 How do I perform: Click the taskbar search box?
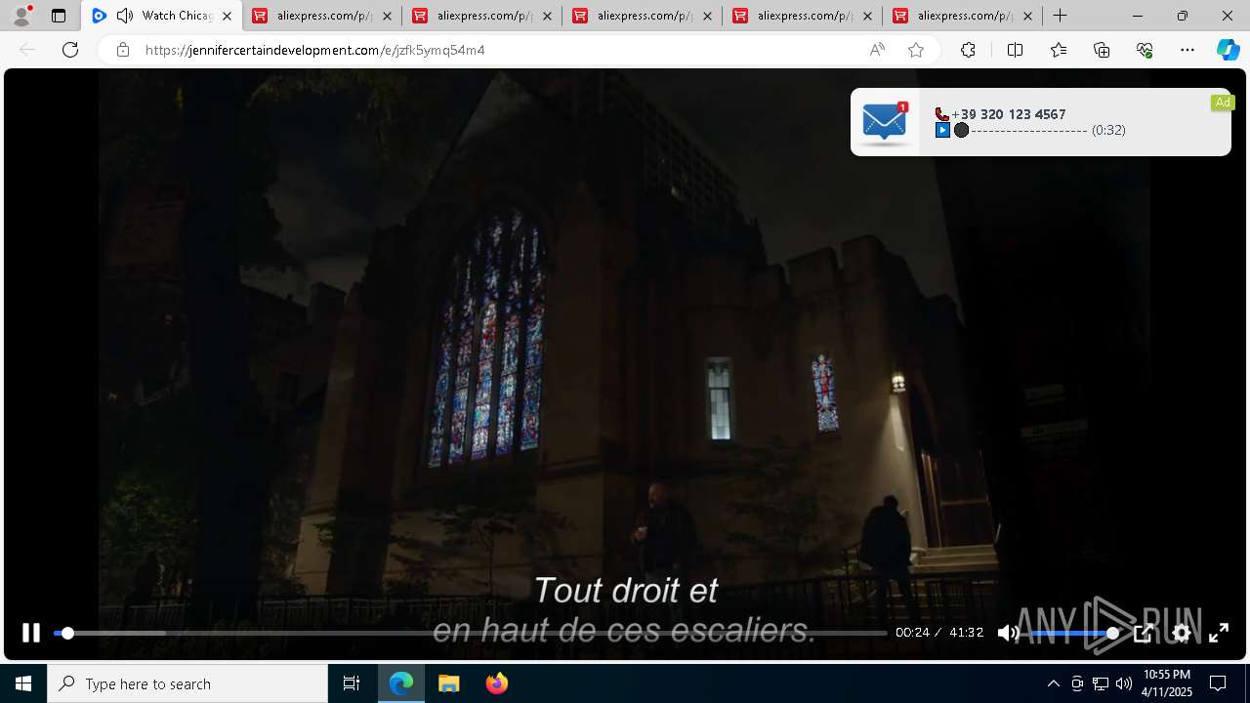coord(187,683)
